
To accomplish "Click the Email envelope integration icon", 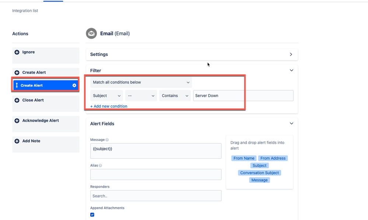I will click(x=91, y=34).
